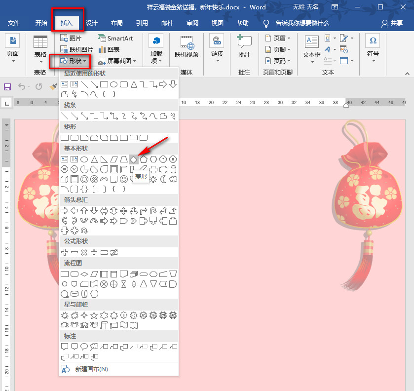Click the Tell Me search box
The image size is (414, 391).
(302, 23)
